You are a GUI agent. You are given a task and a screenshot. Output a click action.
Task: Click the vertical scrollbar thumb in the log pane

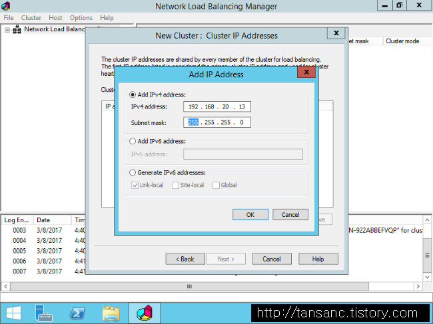pos(427,255)
